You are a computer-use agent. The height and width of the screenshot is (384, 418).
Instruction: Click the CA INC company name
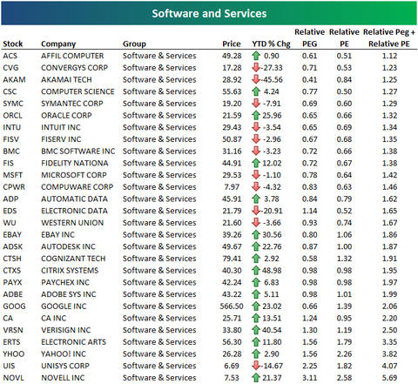(54, 318)
